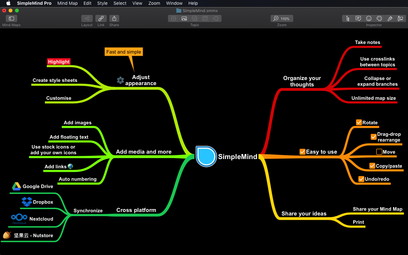The height and width of the screenshot is (255, 408).
Task: Select the Add Image topic icon
Action: 184,18
